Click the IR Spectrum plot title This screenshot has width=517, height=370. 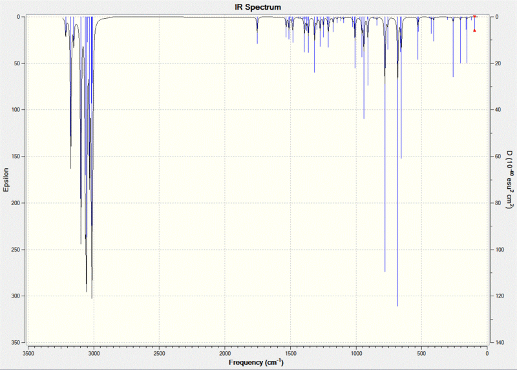point(258,7)
